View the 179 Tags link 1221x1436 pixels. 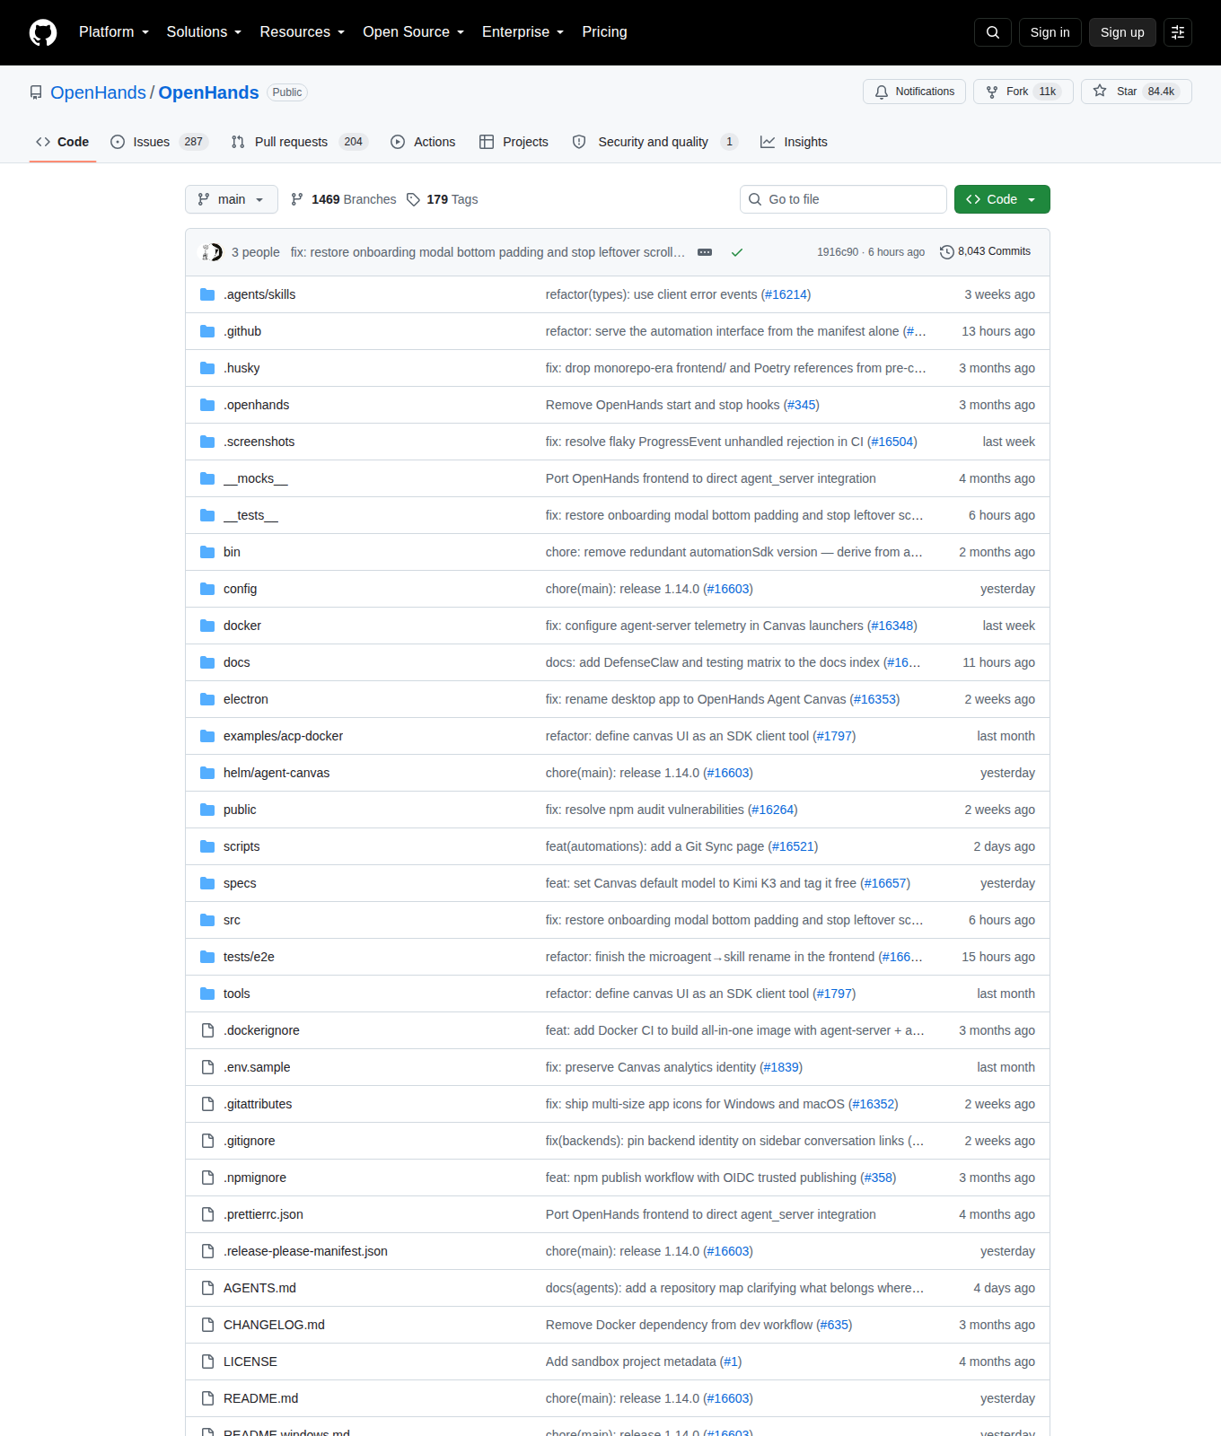pos(442,199)
